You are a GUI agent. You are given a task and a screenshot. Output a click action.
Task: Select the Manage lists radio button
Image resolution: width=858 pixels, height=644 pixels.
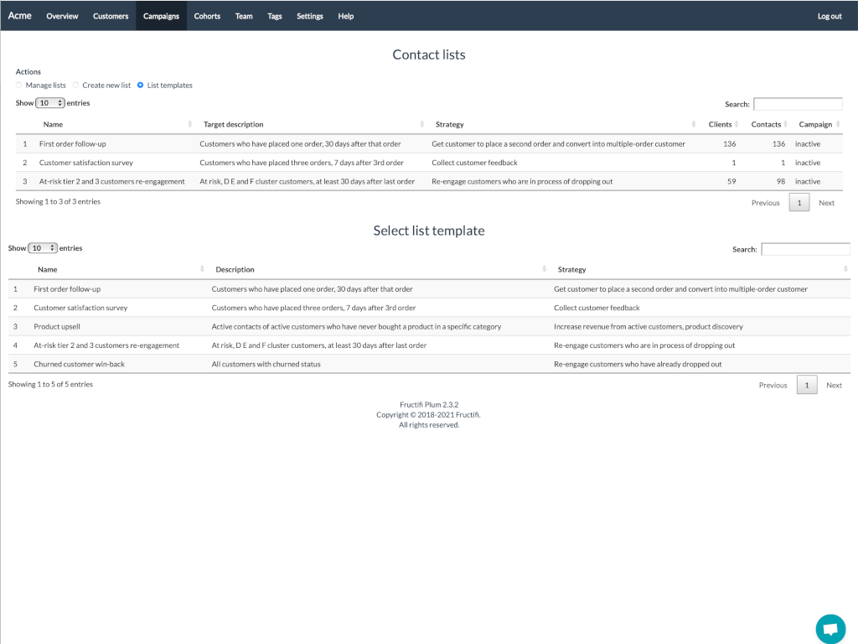[19, 86]
